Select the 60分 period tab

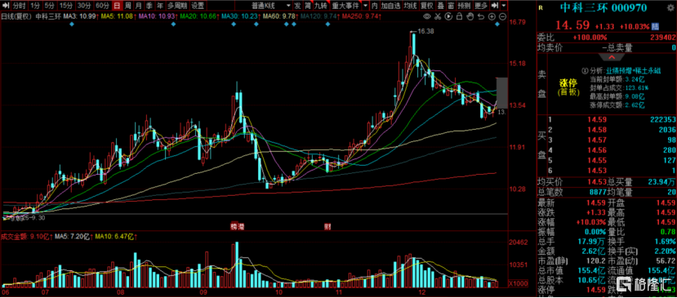pyautogui.click(x=102, y=6)
